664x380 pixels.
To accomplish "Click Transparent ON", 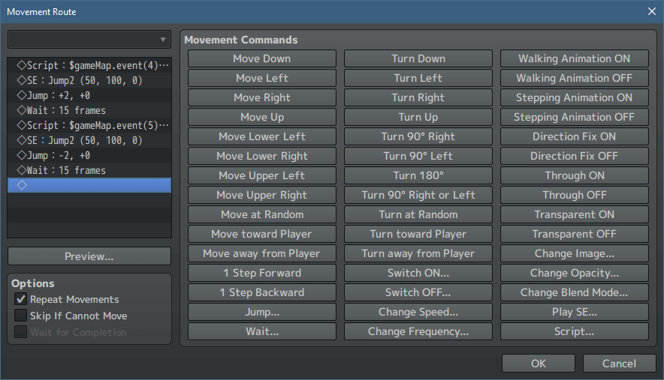I will (575, 214).
